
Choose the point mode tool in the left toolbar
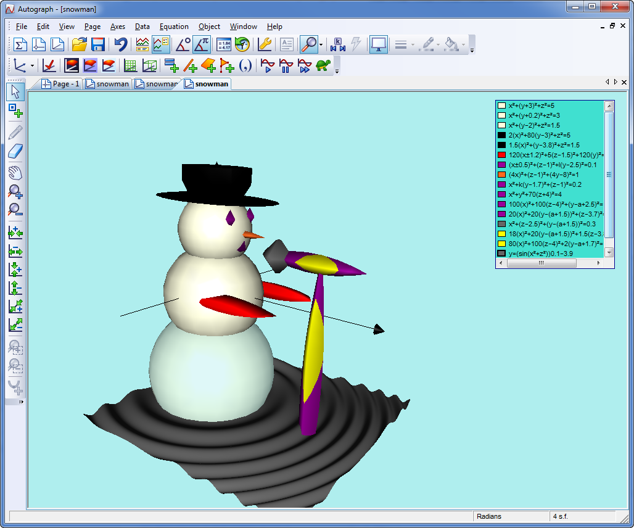[15, 110]
